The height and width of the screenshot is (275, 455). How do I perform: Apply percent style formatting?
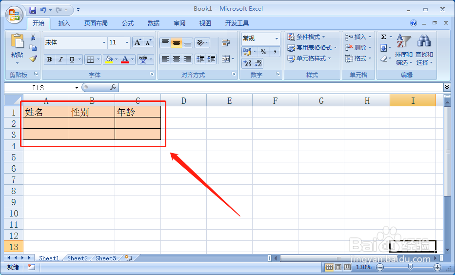point(263,52)
